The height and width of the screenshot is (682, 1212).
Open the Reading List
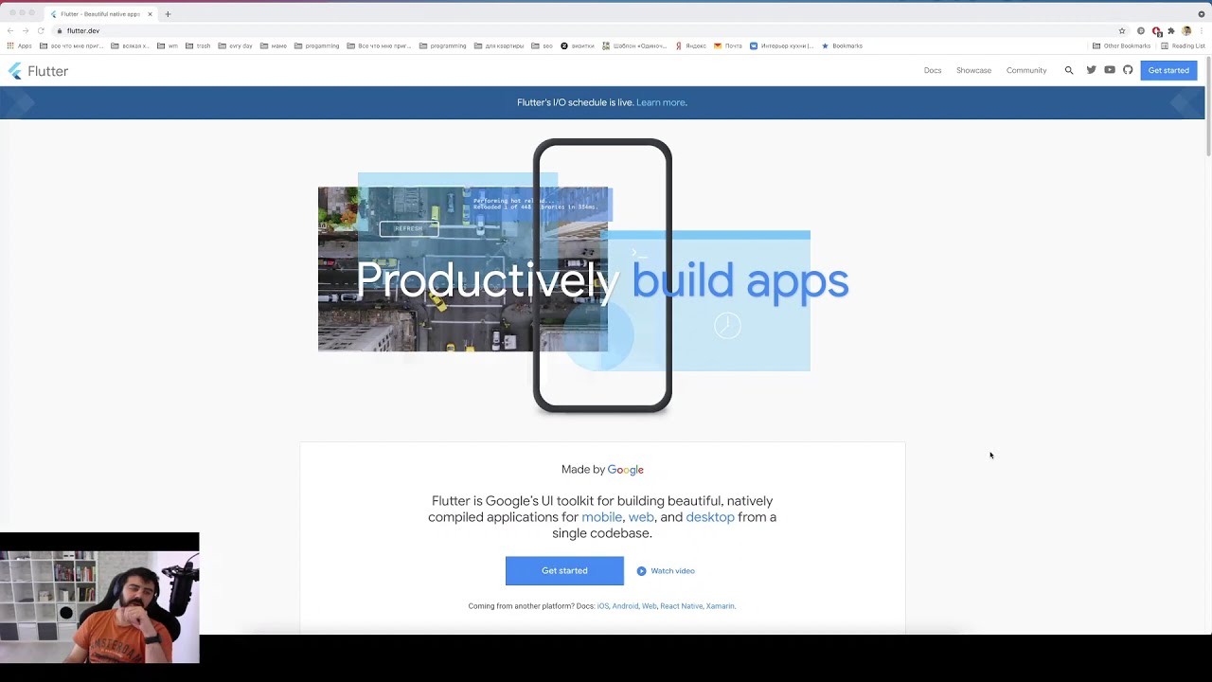1183,45
